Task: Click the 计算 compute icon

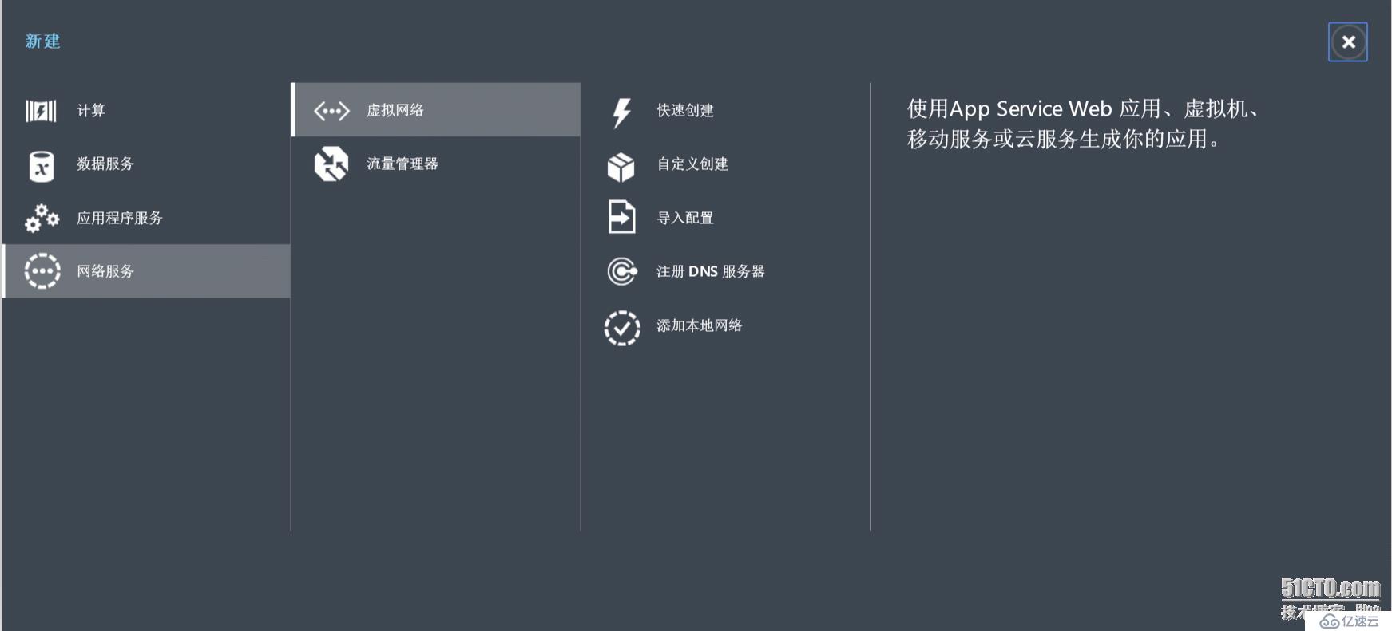Action: pos(41,111)
